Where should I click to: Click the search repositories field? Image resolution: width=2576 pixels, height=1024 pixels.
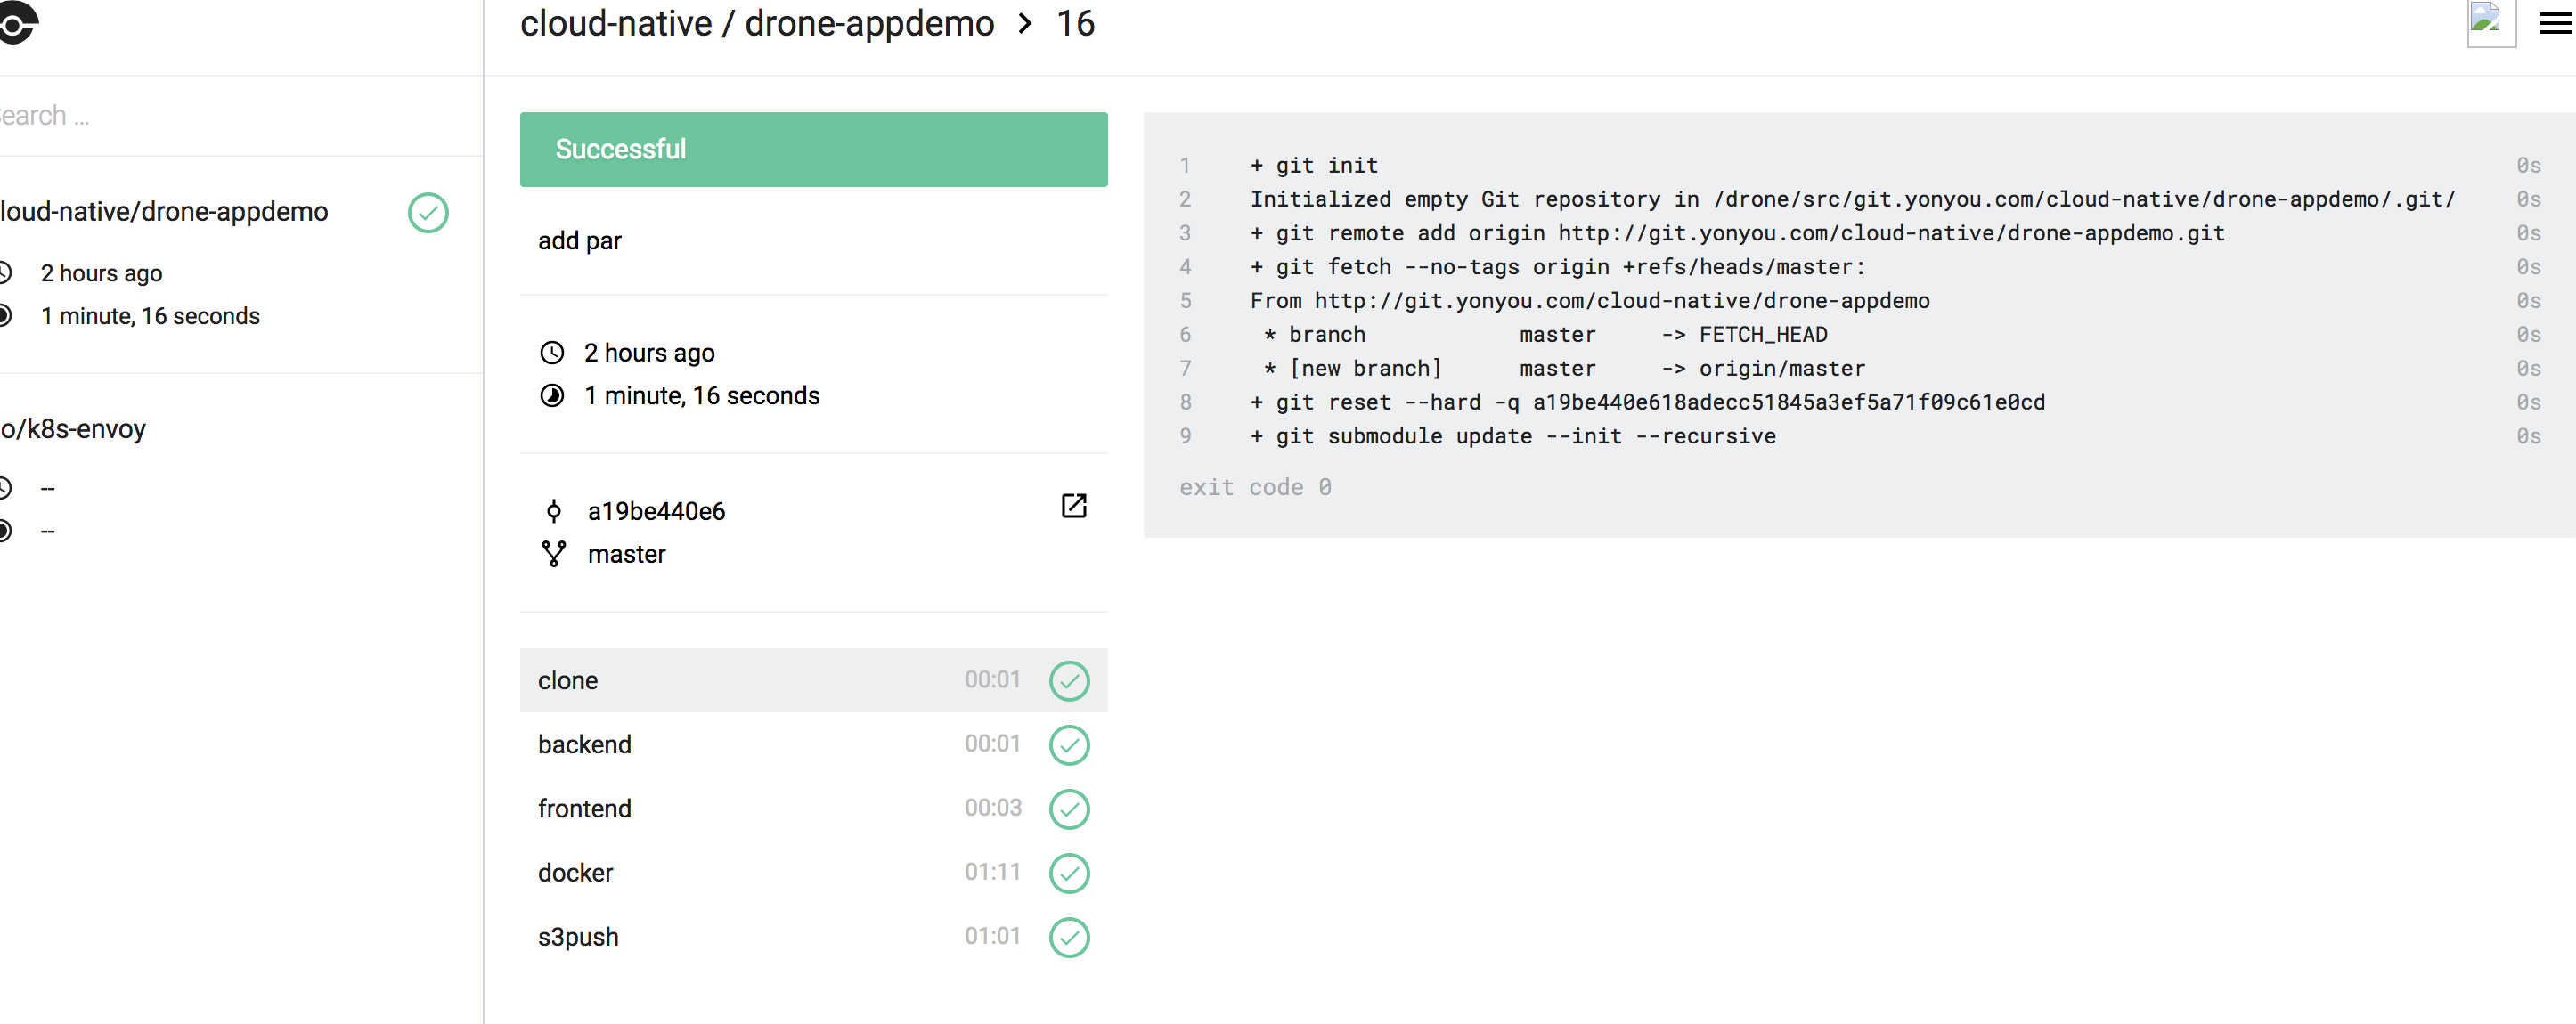click(x=200, y=116)
